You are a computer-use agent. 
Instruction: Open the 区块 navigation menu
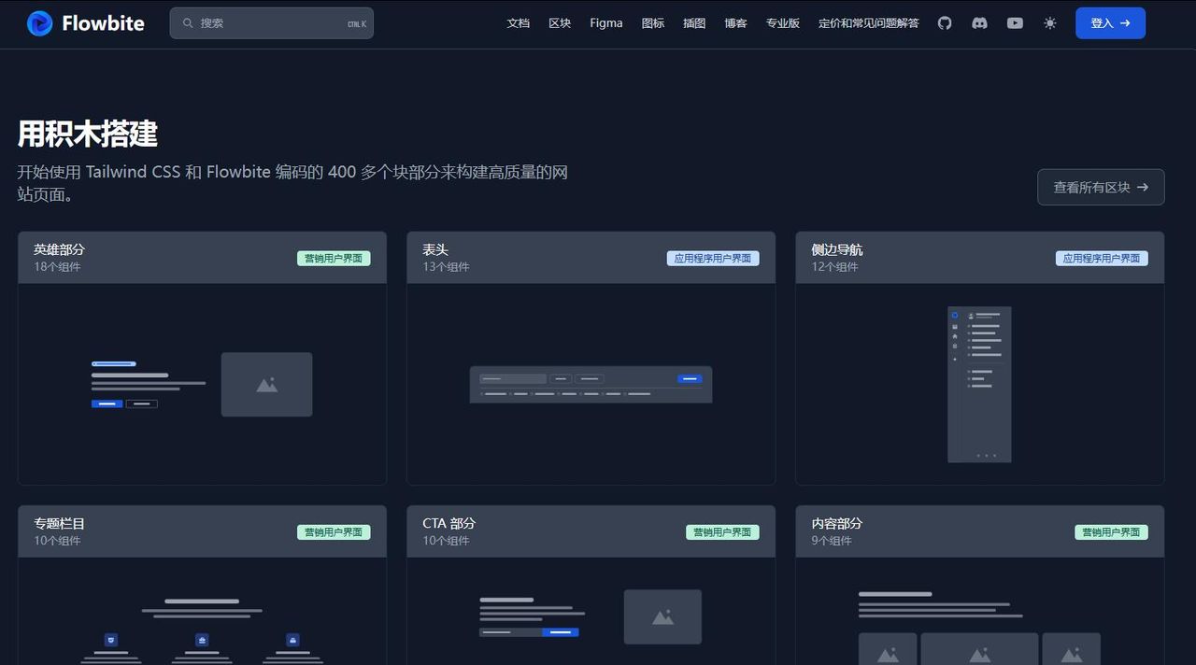(x=559, y=23)
